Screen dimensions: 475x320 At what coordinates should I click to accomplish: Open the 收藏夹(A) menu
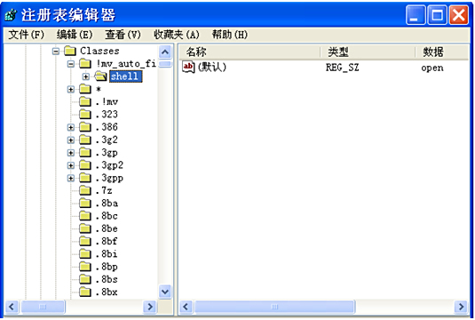(x=177, y=35)
